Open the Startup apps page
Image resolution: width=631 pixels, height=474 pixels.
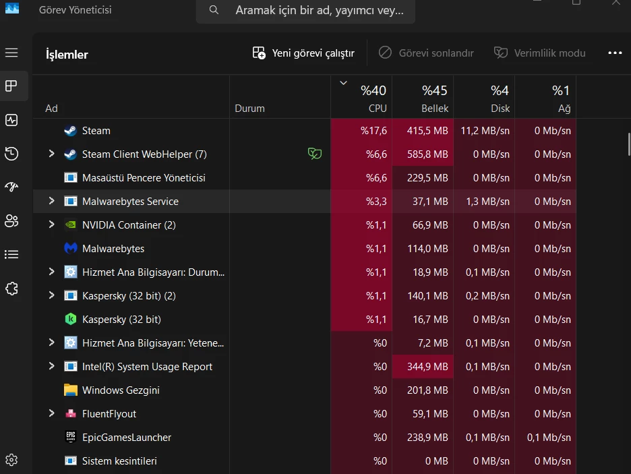coord(11,187)
